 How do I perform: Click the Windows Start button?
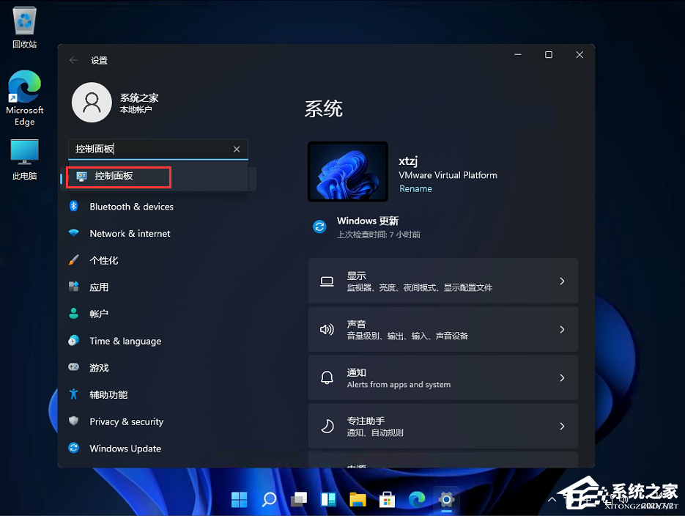click(239, 499)
